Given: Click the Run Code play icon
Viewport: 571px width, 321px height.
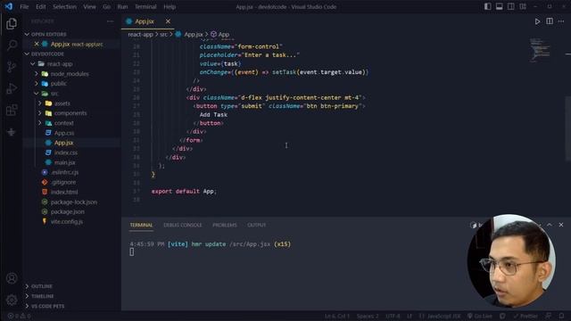Looking at the screenshot, I should (x=537, y=21).
